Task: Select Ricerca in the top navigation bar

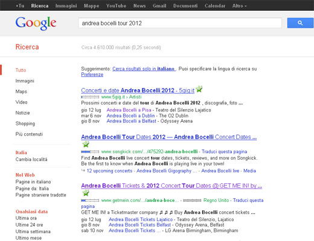Action: pos(40,6)
